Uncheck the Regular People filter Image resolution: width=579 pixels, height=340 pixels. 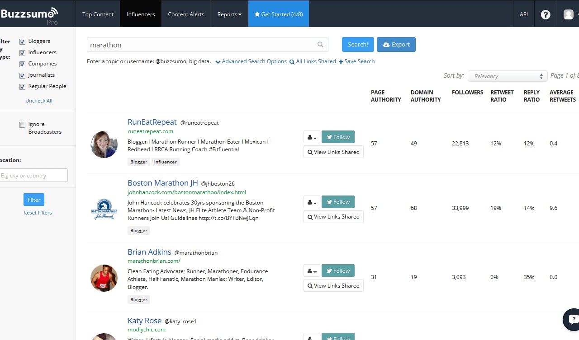22,87
